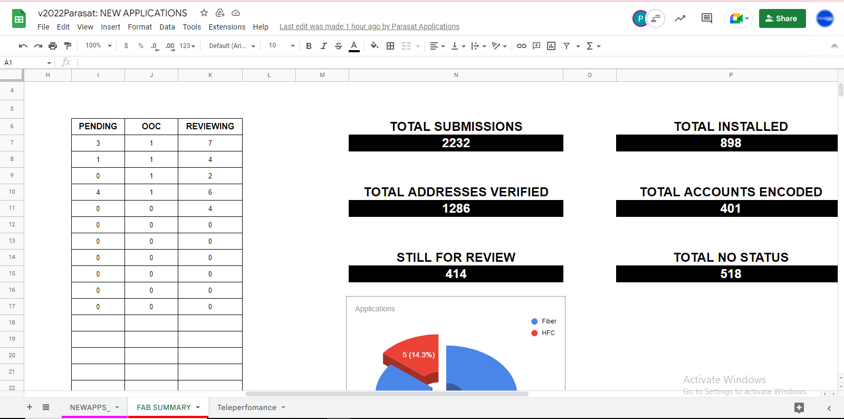Open text rotation dropdown

click(x=499, y=46)
